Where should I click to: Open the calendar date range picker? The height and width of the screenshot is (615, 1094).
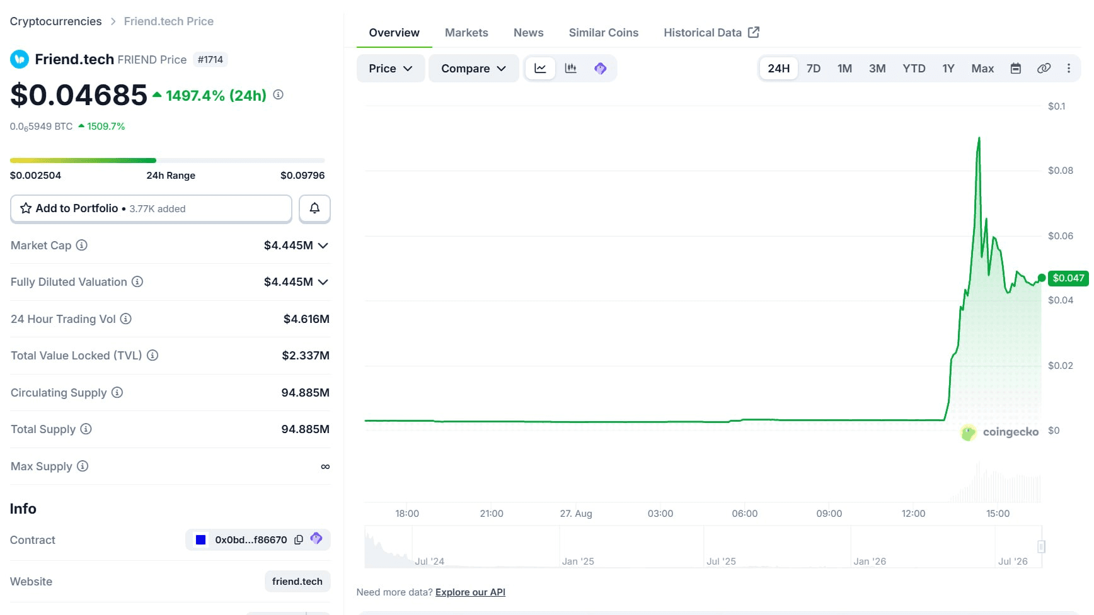(1015, 68)
